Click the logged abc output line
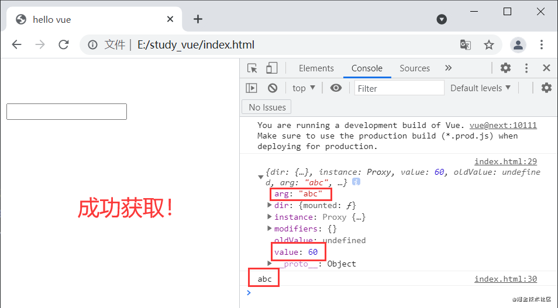Viewport: 558px width, 308px height. pyautogui.click(x=264, y=279)
